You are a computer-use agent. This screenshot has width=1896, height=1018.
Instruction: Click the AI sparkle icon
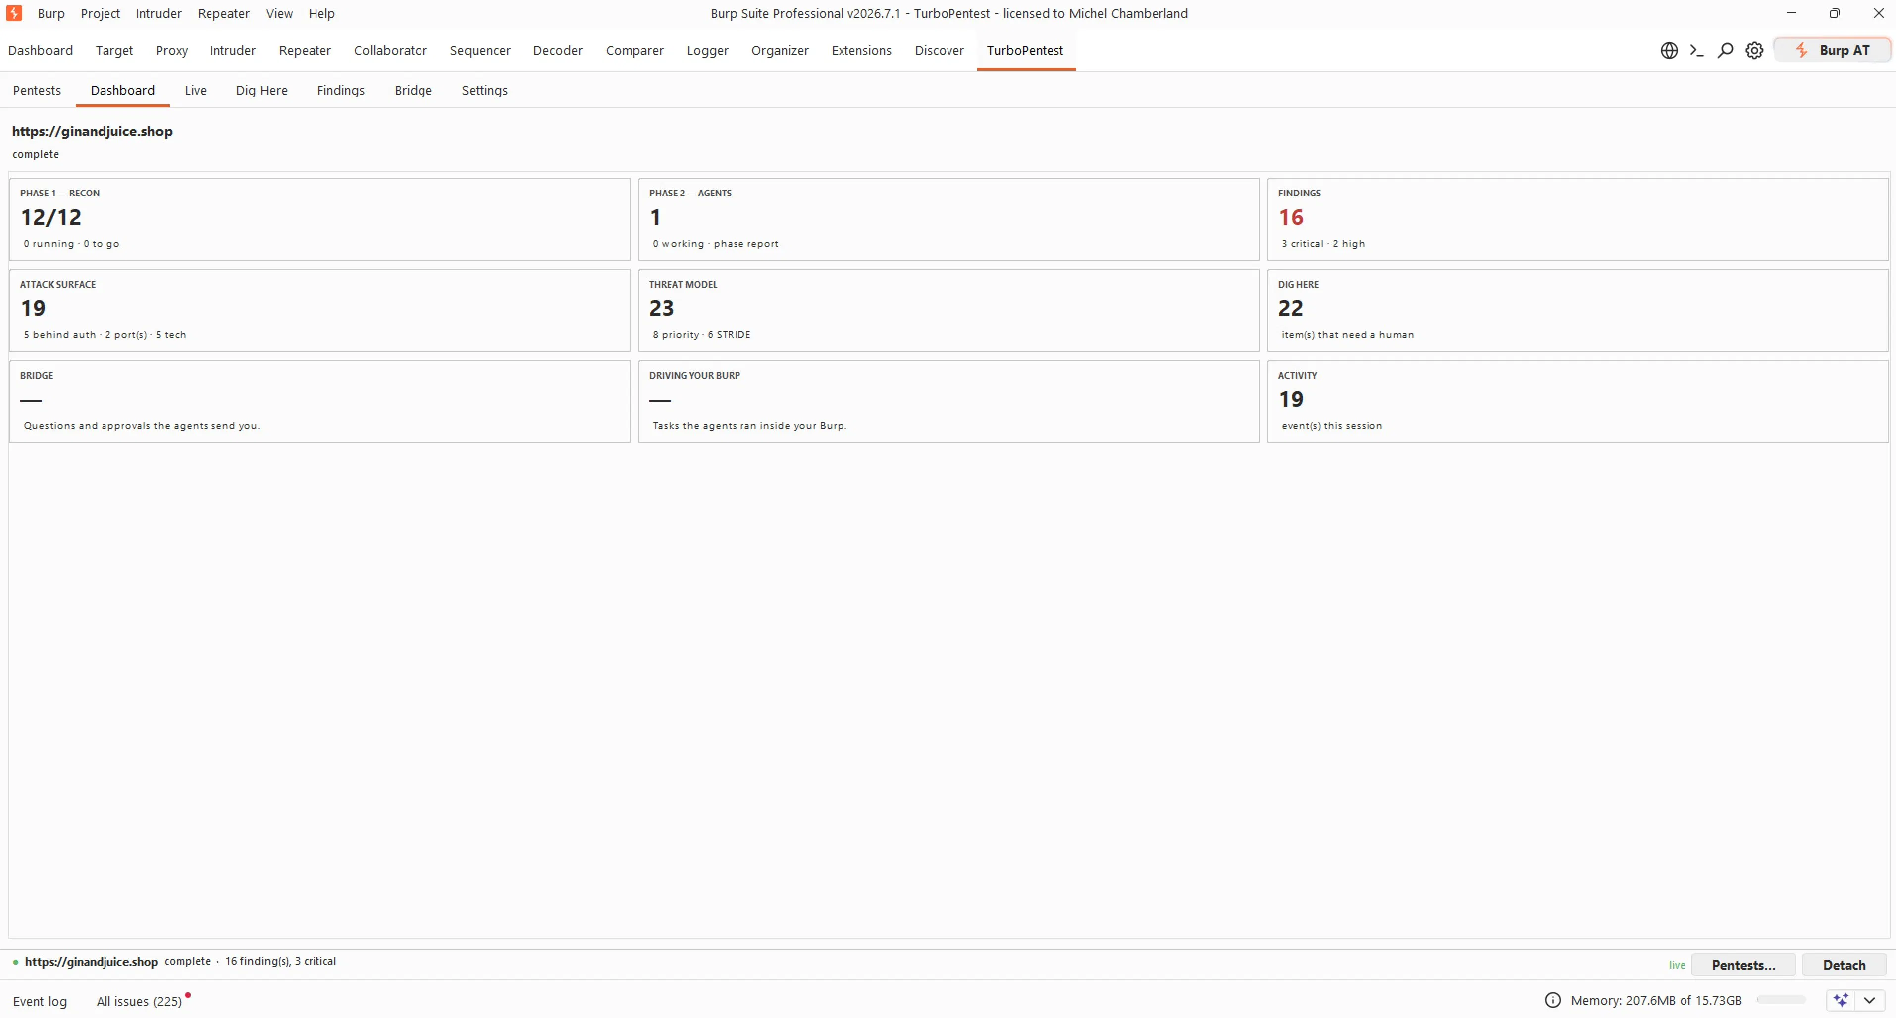tap(1841, 1000)
